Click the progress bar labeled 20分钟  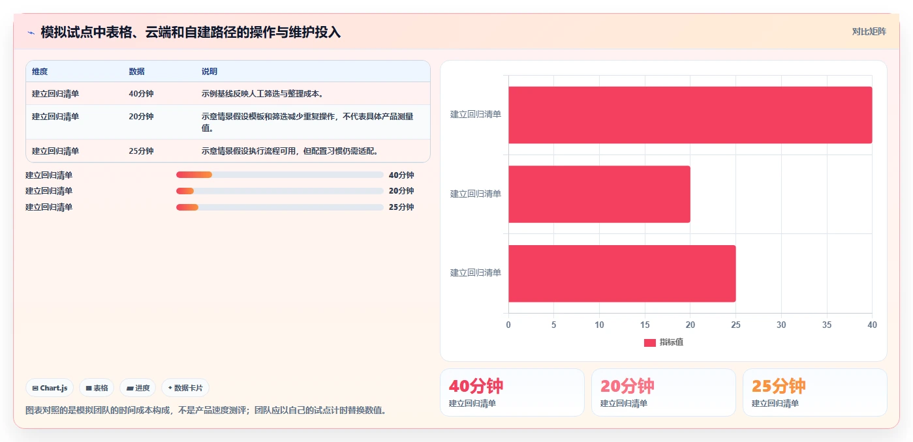point(280,191)
